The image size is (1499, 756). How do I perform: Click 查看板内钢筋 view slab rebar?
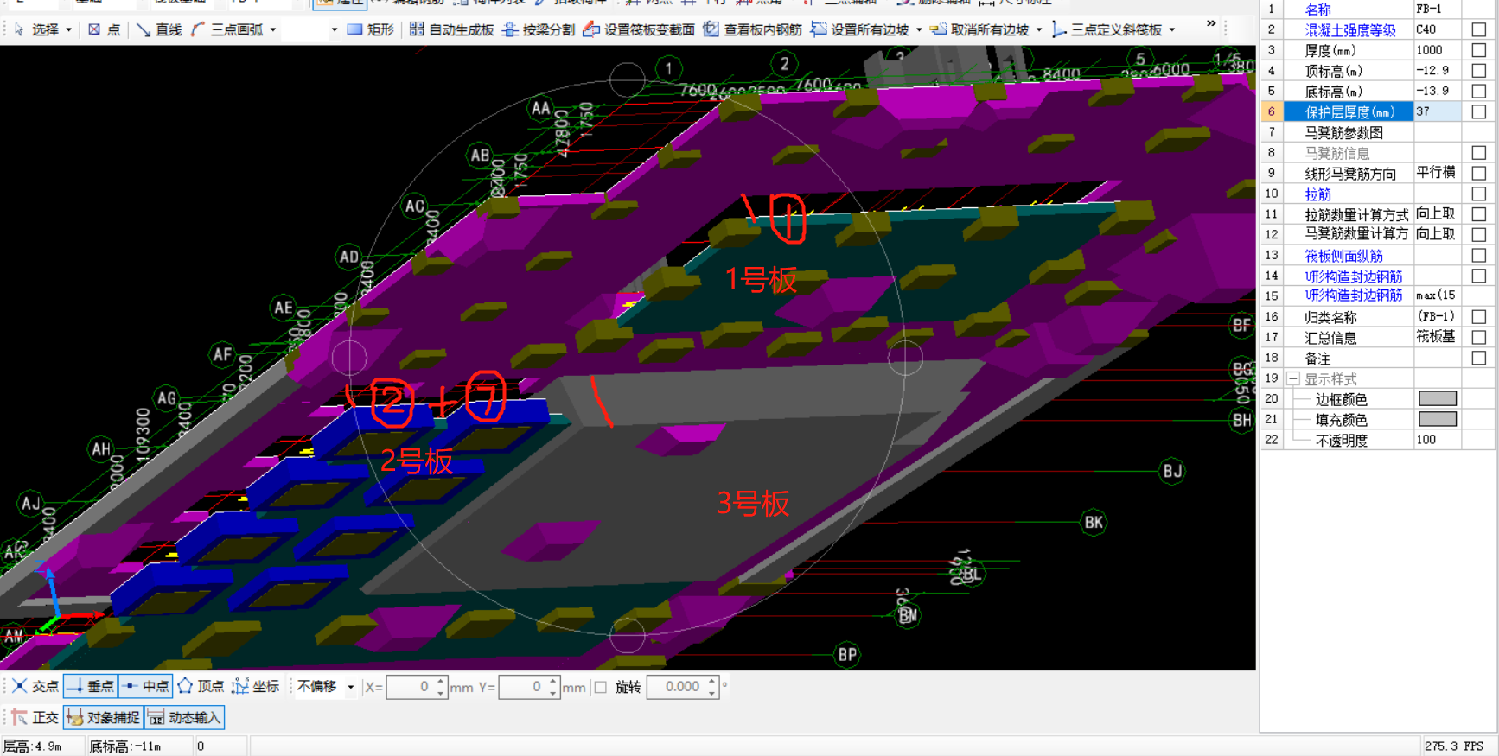(752, 29)
